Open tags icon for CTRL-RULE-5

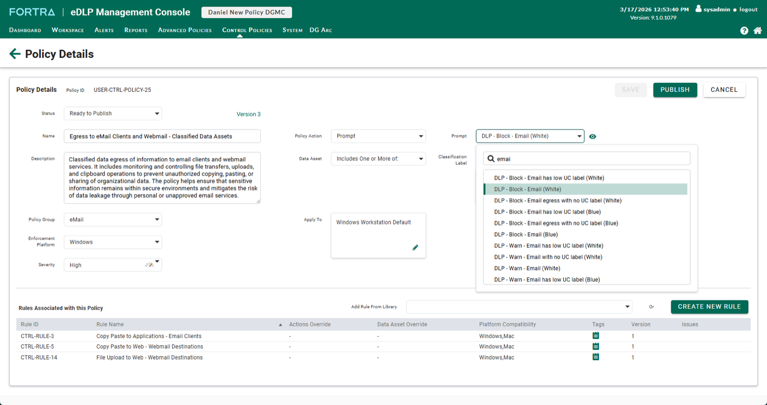pos(596,346)
